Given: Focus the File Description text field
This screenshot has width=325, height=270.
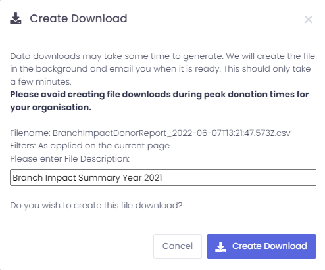Looking at the screenshot, I should [163, 177].
